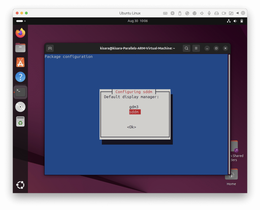Click the "Ubuntu Linux" Parallels window title
Viewport: 260px width, 210px height.
(130, 13)
